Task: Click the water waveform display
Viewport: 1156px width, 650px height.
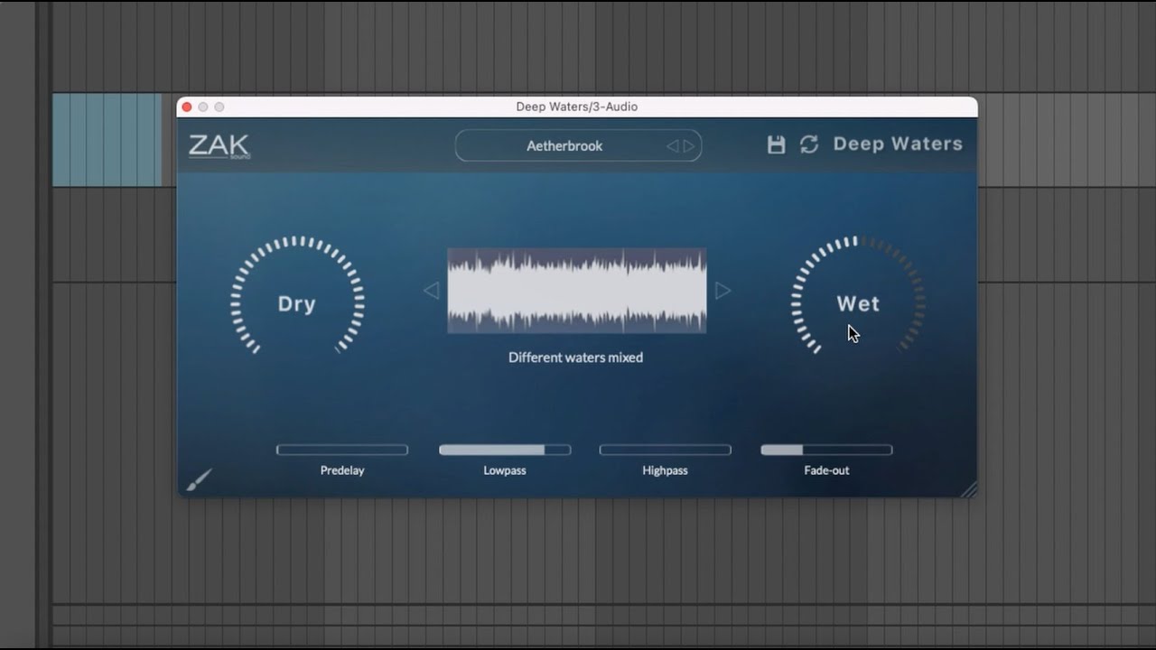Action: pyautogui.click(x=577, y=291)
